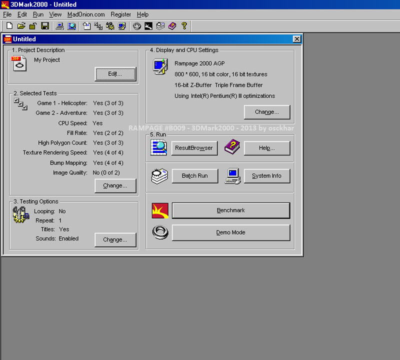This screenshot has height=360, width=400.
Task: Create a new project with the blank page icon
Action: pyautogui.click(x=9, y=26)
